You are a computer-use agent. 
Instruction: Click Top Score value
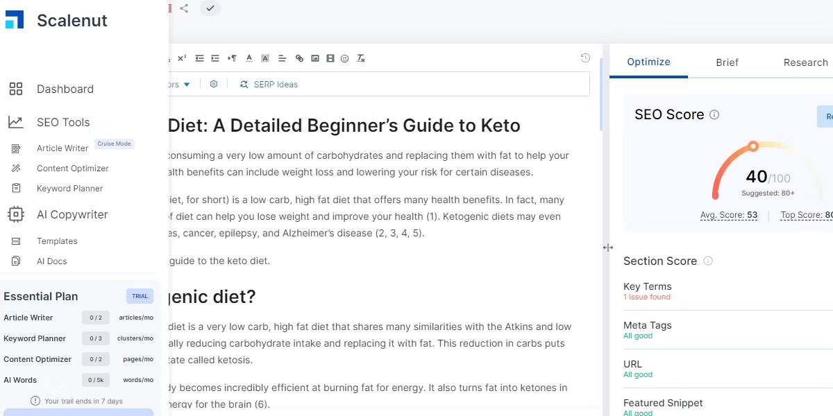click(x=807, y=215)
